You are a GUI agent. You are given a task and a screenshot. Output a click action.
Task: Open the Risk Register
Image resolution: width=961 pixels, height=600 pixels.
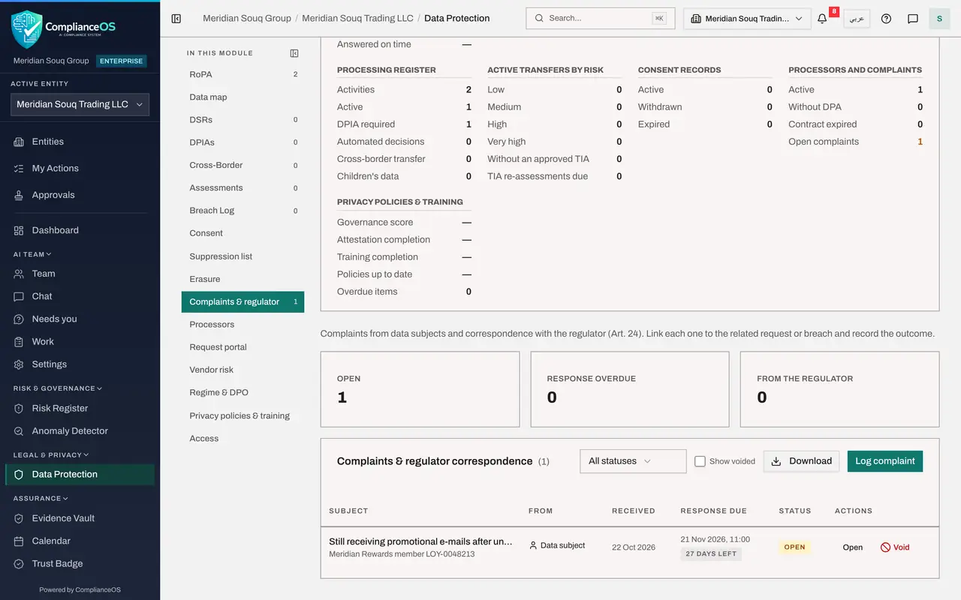[80, 408]
